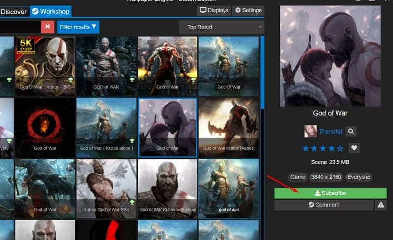
Task: Focus the search input field
Action: click(x=20, y=27)
